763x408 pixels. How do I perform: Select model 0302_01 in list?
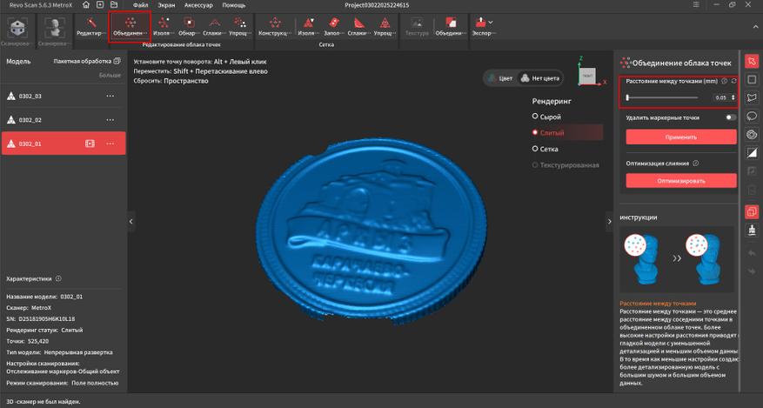(64, 144)
